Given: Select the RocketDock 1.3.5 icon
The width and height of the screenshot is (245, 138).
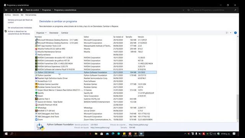Looking at the screenshot, I should 36,81.
